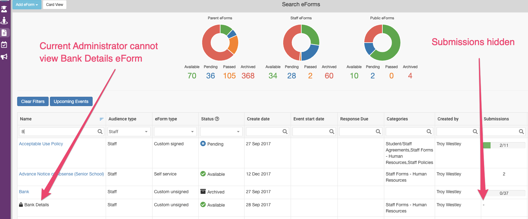The image size is (528, 219).
Task: Open the calendar checkmark sidebar icon
Action: click(x=4, y=44)
